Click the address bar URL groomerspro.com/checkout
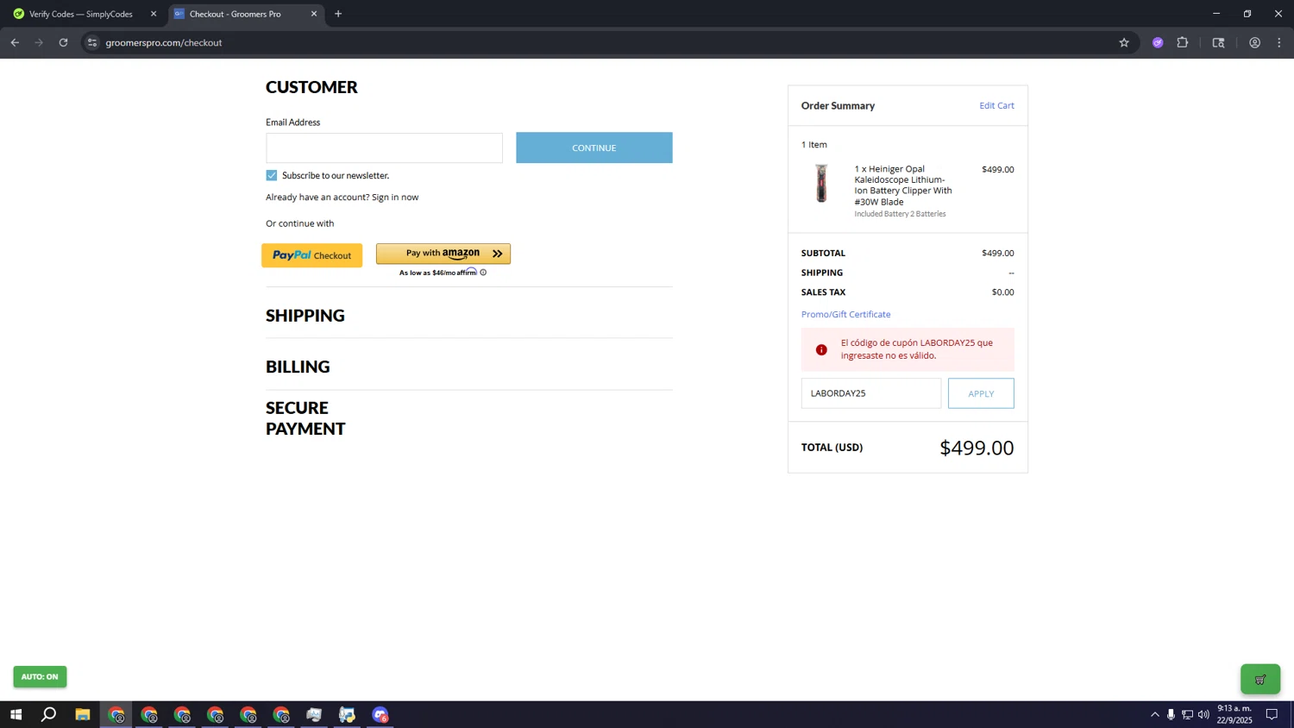This screenshot has width=1294, height=728. (x=164, y=42)
